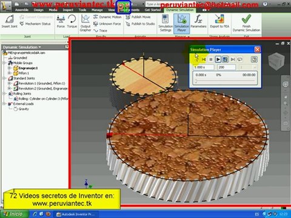Open the Design ribbon tab

[x=38, y=10]
